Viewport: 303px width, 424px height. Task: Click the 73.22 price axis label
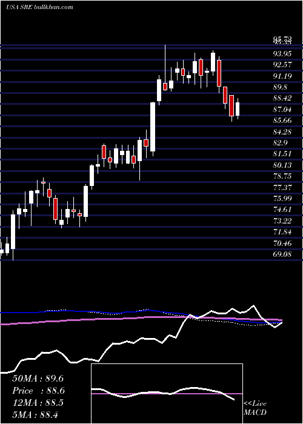(x=282, y=221)
